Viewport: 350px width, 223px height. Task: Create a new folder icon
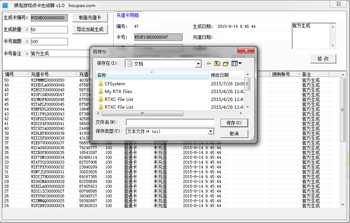(226, 63)
